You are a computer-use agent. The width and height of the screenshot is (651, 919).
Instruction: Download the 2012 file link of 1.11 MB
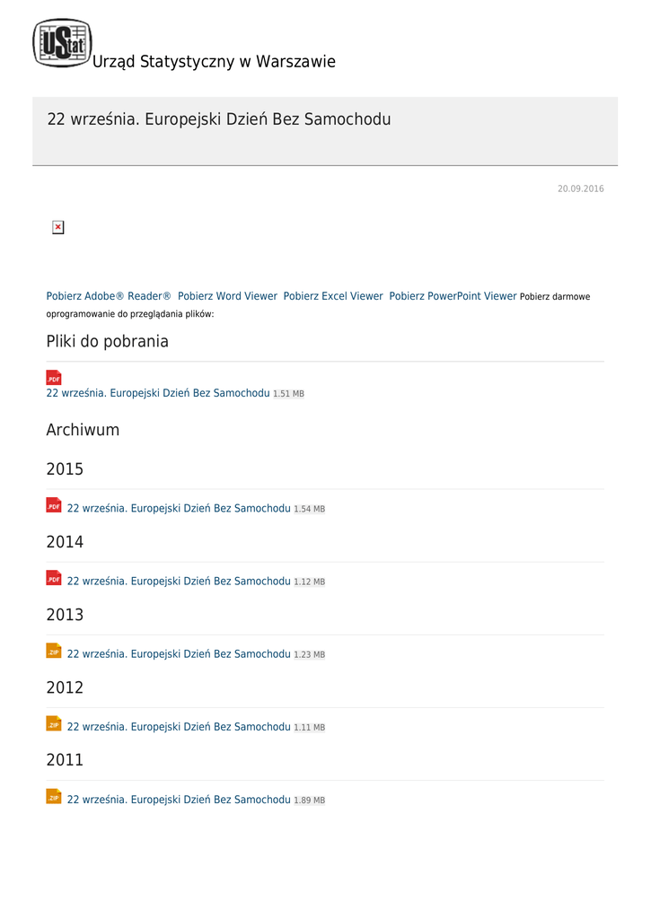tap(179, 727)
